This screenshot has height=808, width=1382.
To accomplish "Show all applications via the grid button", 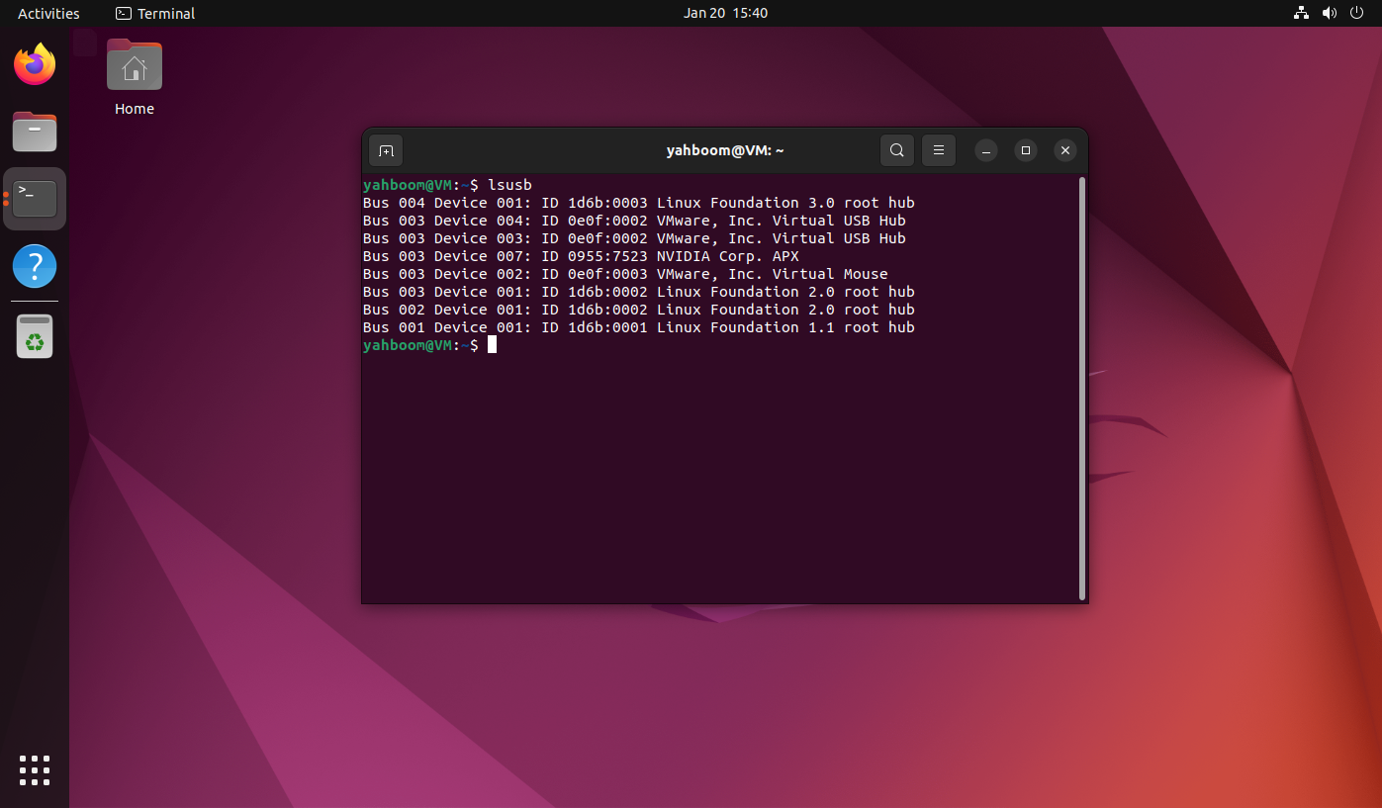I will point(34,769).
